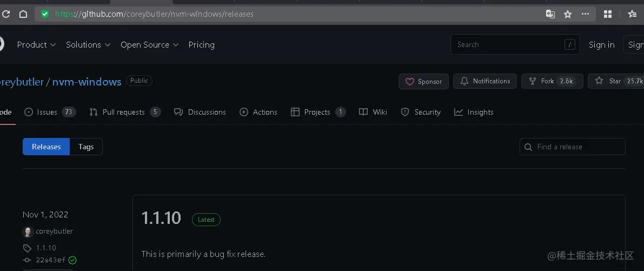Image resolution: width=644 pixels, height=271 pixels.
Task: Click the green site security shield
Action: pos(45,14)
